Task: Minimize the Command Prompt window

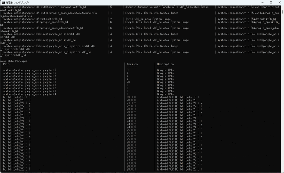Action: click(x=263, y=2)
